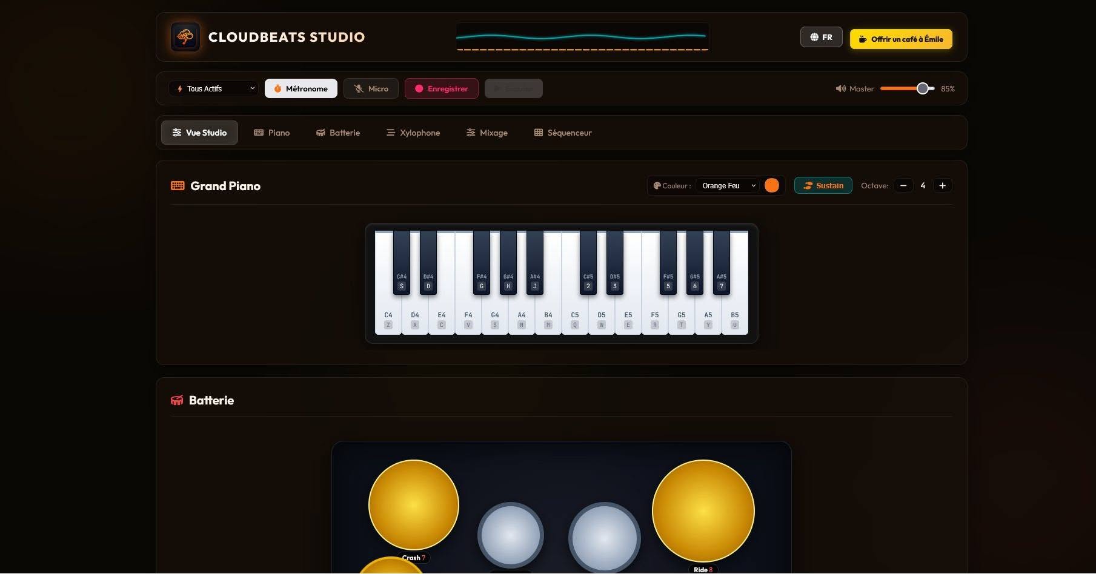Play the C5 white piano key

pyautogui.click(x=575, y=315)
